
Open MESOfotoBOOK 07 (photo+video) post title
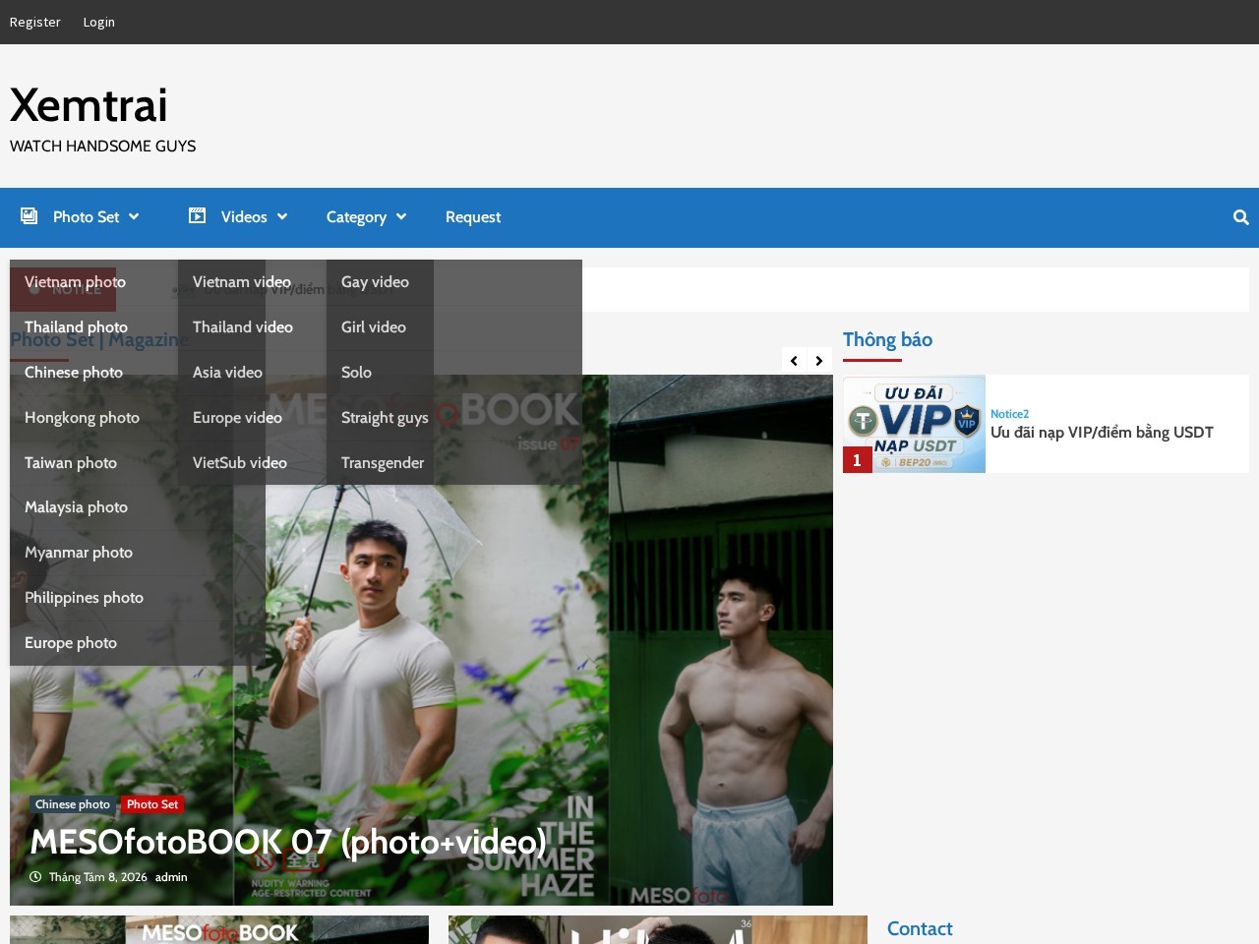pos(288,842)
